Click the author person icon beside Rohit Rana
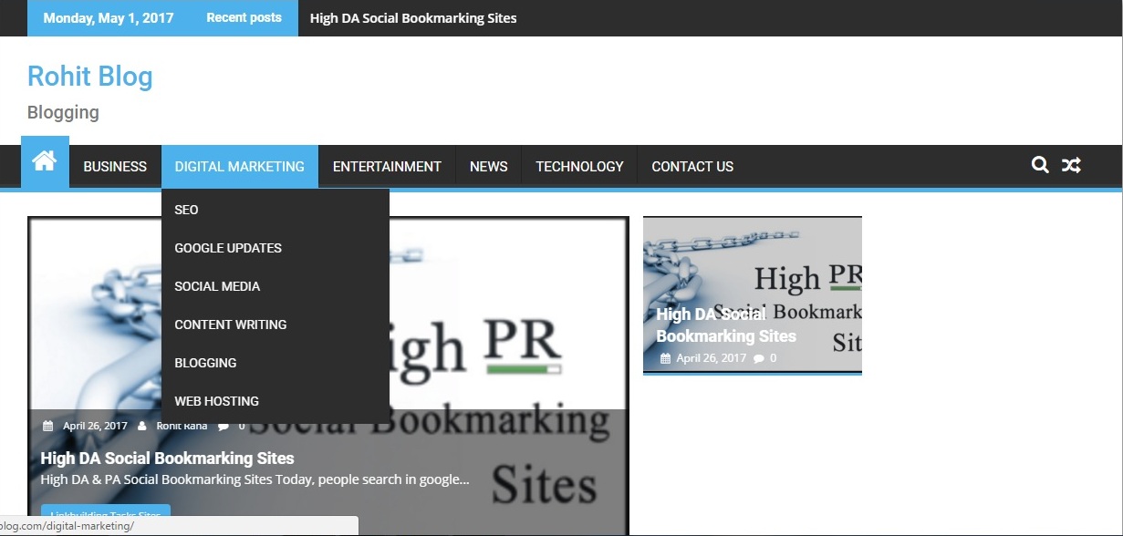The height and width of the screenshot is (536, 1123). pos(143,426)
